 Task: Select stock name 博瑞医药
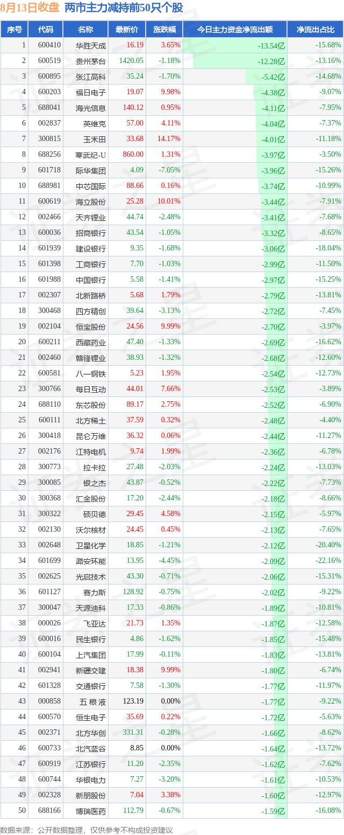(91, 811)
